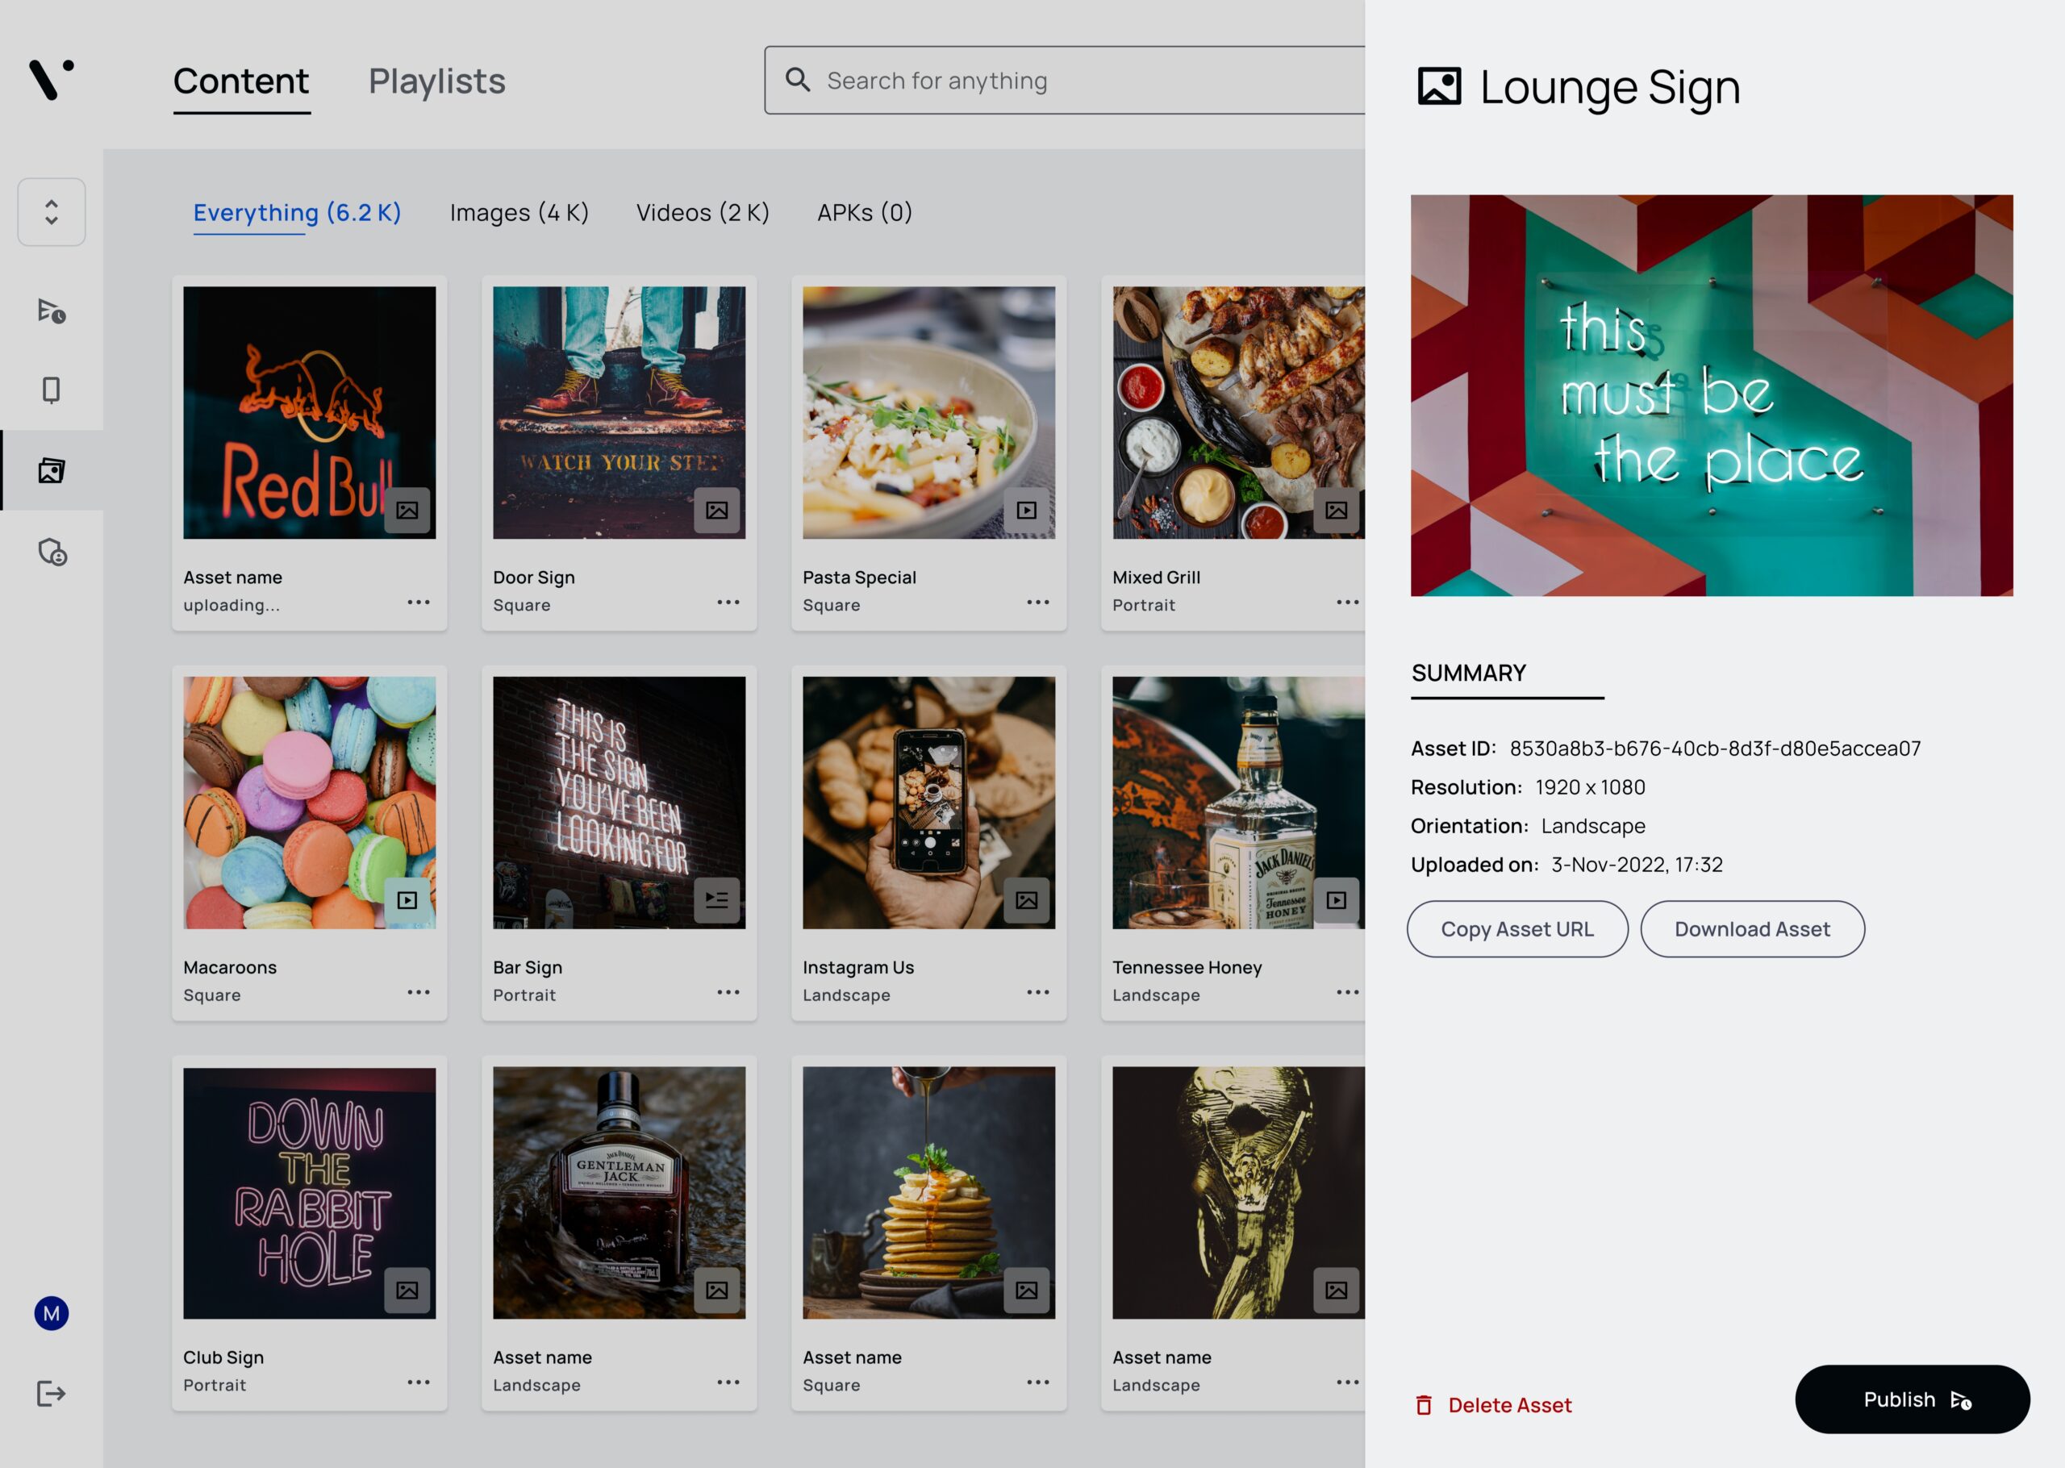Viewport: 2065px width, 1468px height.
Task: Click the Download Asset button
Action: (x=1752, y=929)
